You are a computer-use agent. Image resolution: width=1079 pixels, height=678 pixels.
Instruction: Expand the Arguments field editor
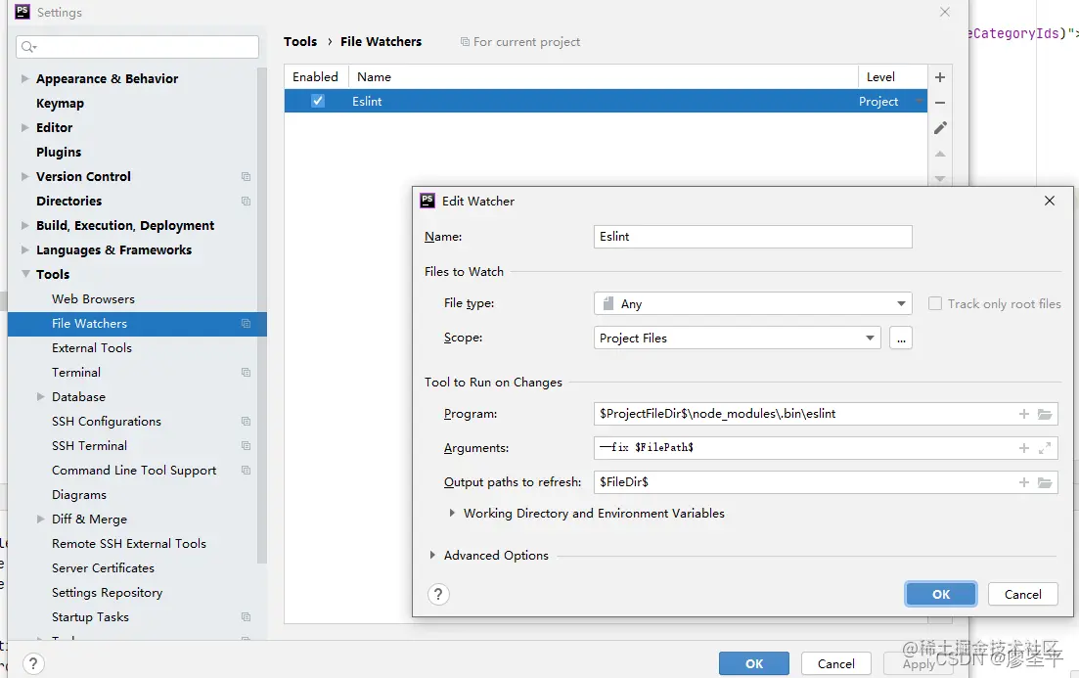click(x=1045, y=448)
